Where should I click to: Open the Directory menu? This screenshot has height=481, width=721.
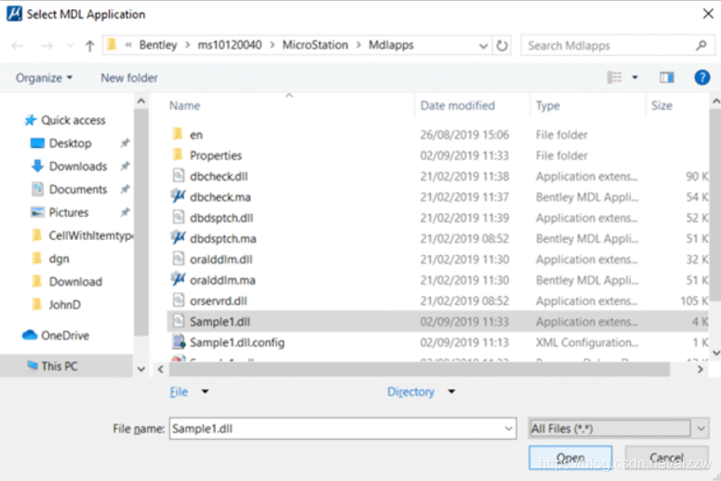click(411, 393)
